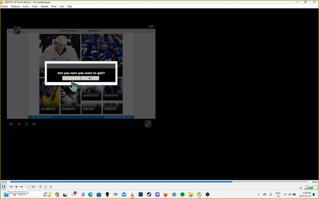The image size is (319, 199).
Task: Open the cloud app with notification badge
Action: point(74,195)
